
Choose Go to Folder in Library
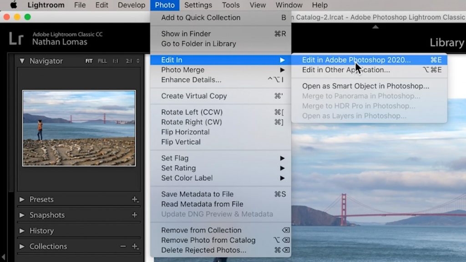pyautogui.click(x=221, y=44)
